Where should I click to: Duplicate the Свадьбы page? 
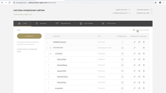coord(139,53)
